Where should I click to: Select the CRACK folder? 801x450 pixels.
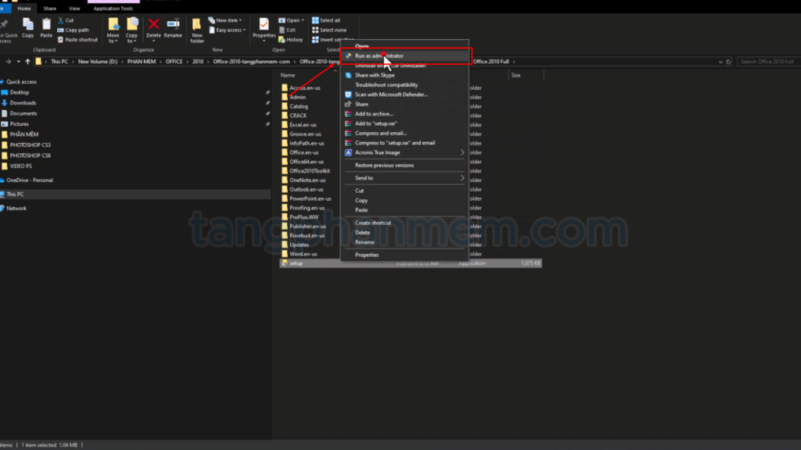point(298,116)
